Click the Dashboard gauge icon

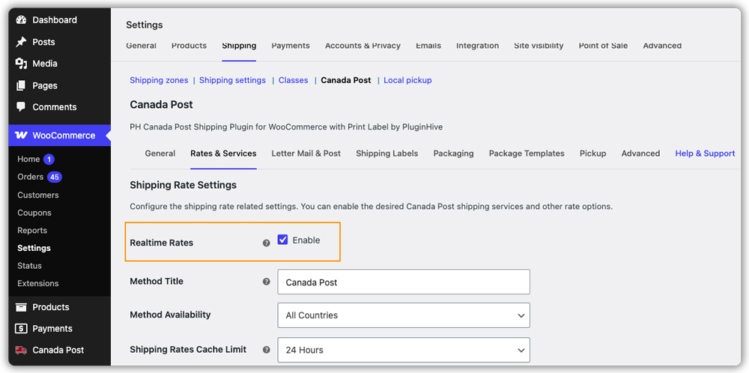(x=21, y=20)
